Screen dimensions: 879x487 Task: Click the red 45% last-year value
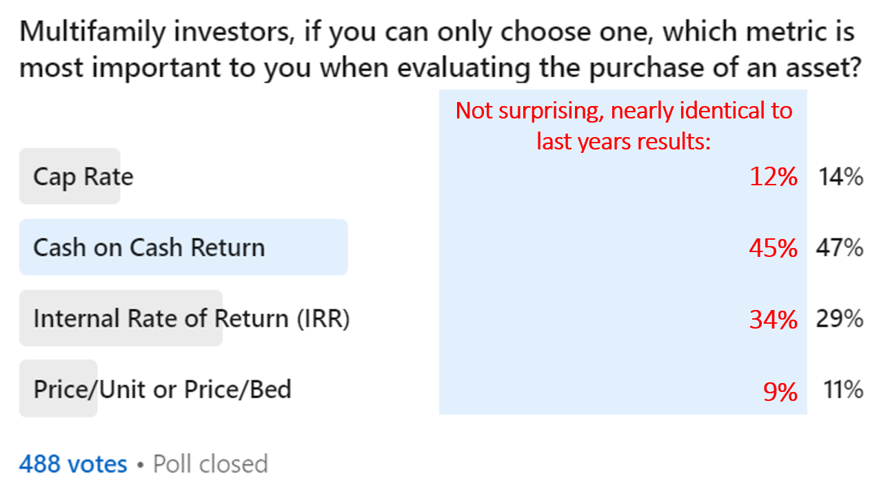click(x=774, y=248)
